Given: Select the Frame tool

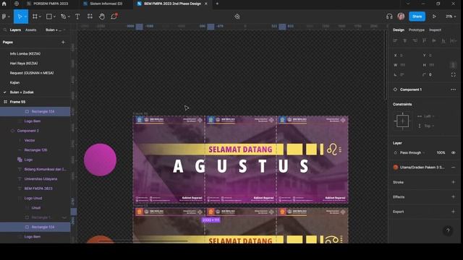Looking at the screenshot, I should click(35, 17).
